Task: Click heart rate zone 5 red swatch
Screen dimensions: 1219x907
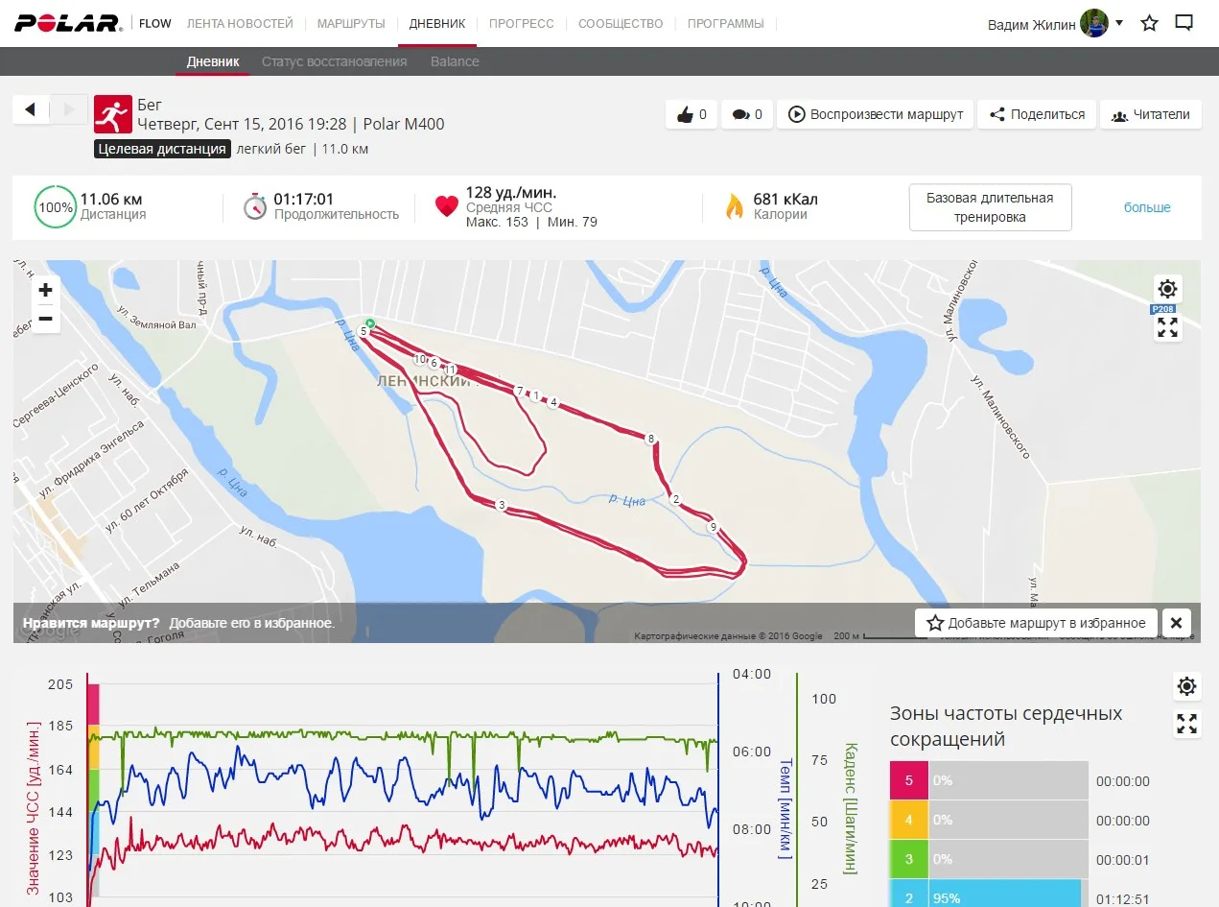Action: tap(909, 780)
